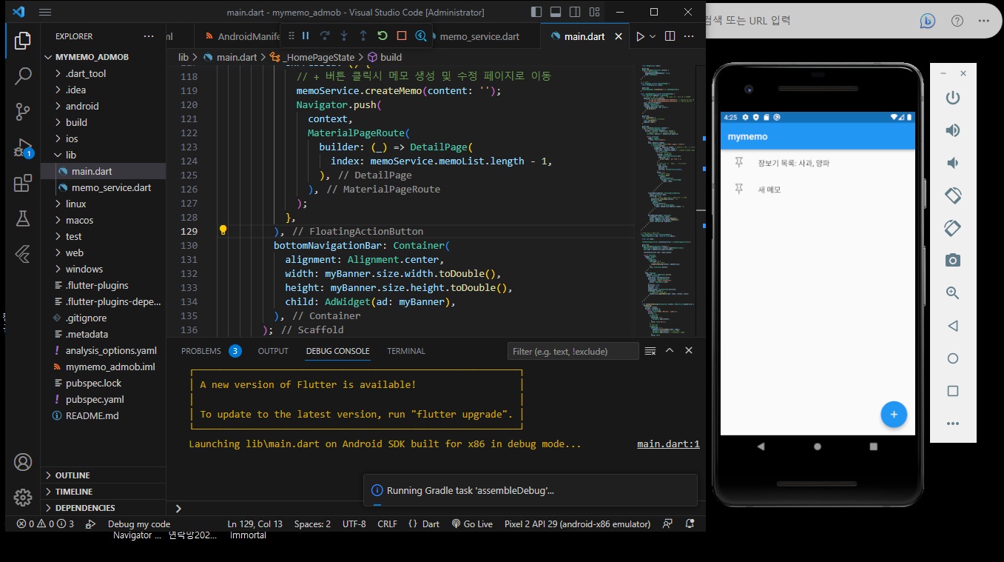Open the Flutter sidebar icon
This screenshot has height=562, width=1004.
coord(23,254)
